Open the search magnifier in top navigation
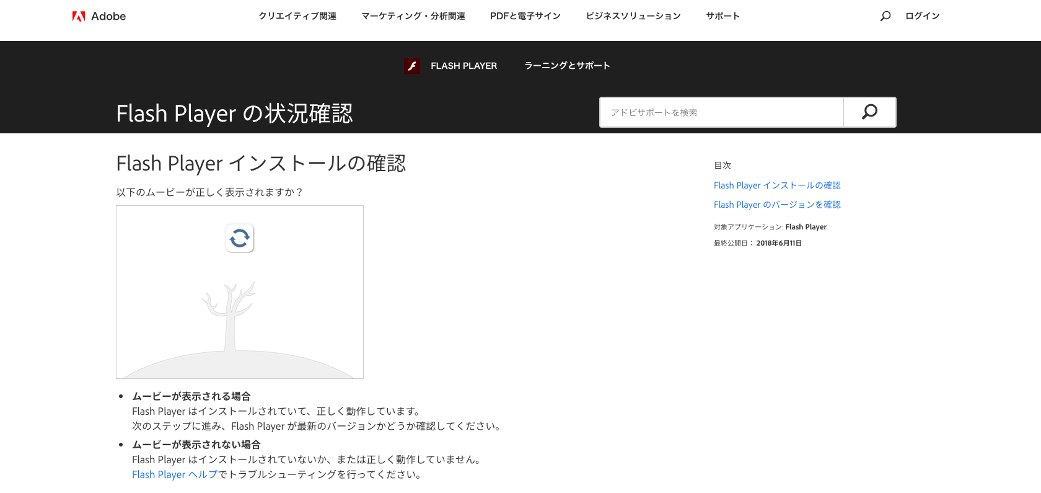Viewport: 1041px width, 493px height. point(885,16)
